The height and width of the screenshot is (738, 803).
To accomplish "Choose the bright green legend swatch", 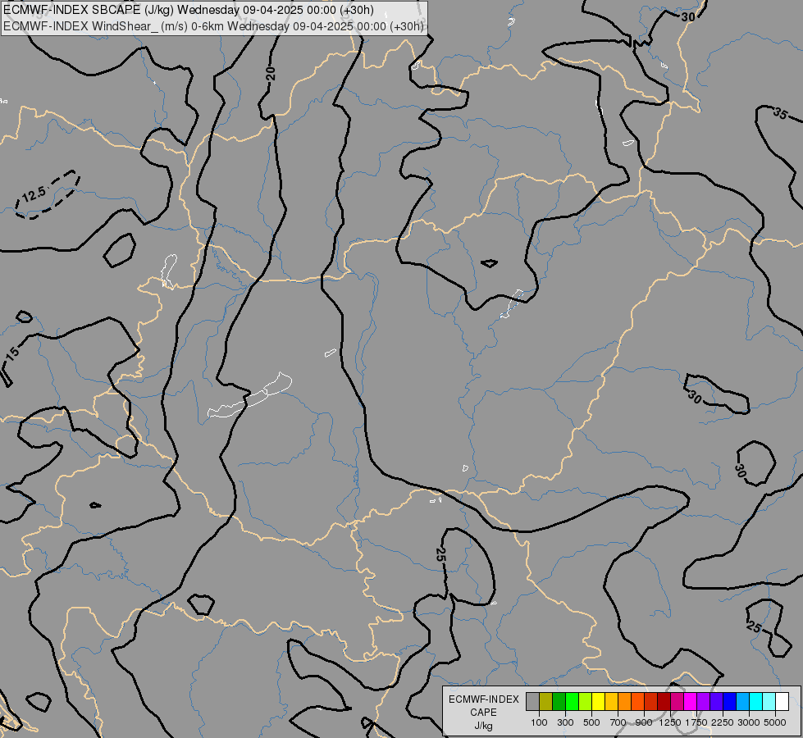I will (x=572, y=701).
